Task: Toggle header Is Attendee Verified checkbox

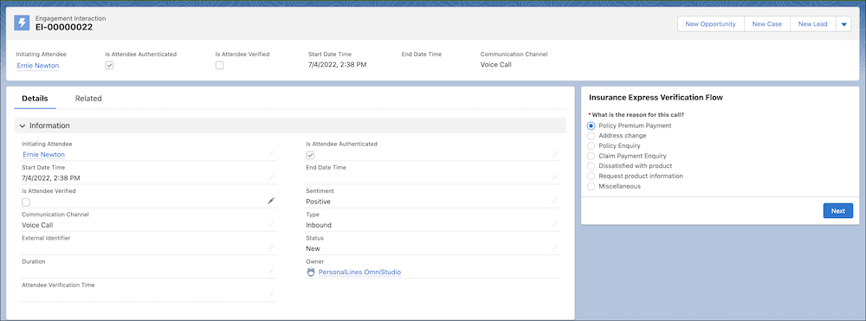Action: tap(220, 66)
